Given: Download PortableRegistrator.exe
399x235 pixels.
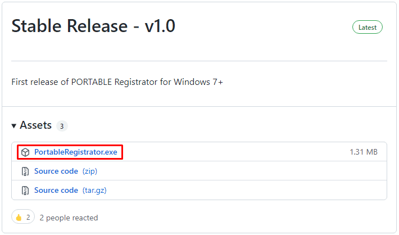Looking at the screenshot, I should (x=75, y=152).
